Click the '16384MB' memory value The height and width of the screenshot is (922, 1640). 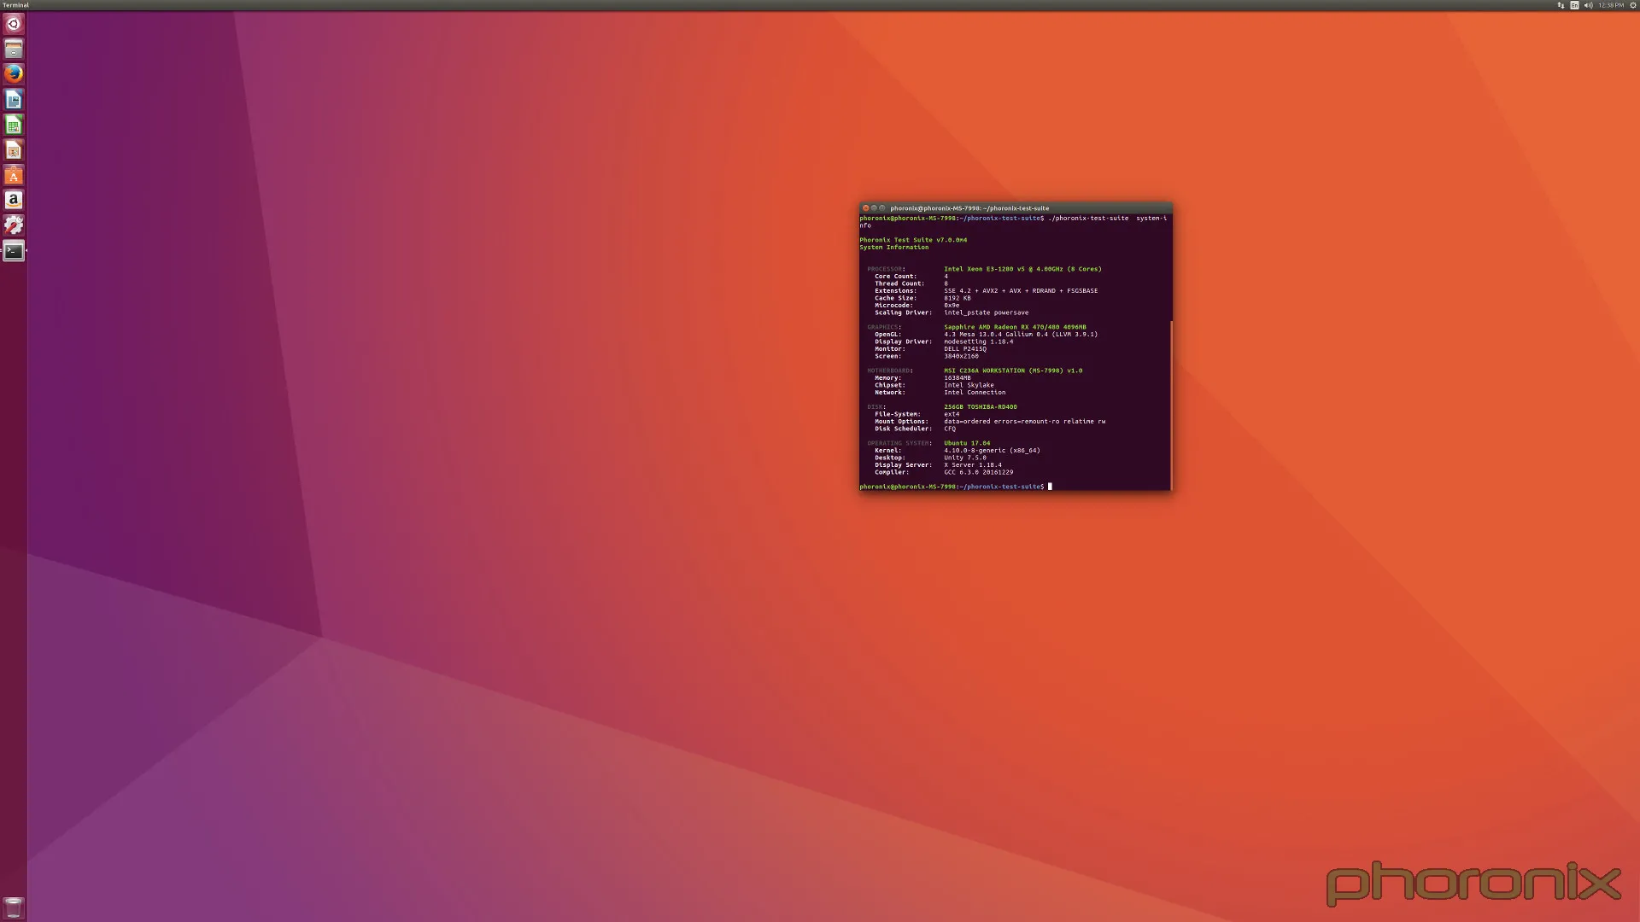[x=957, y=378]
